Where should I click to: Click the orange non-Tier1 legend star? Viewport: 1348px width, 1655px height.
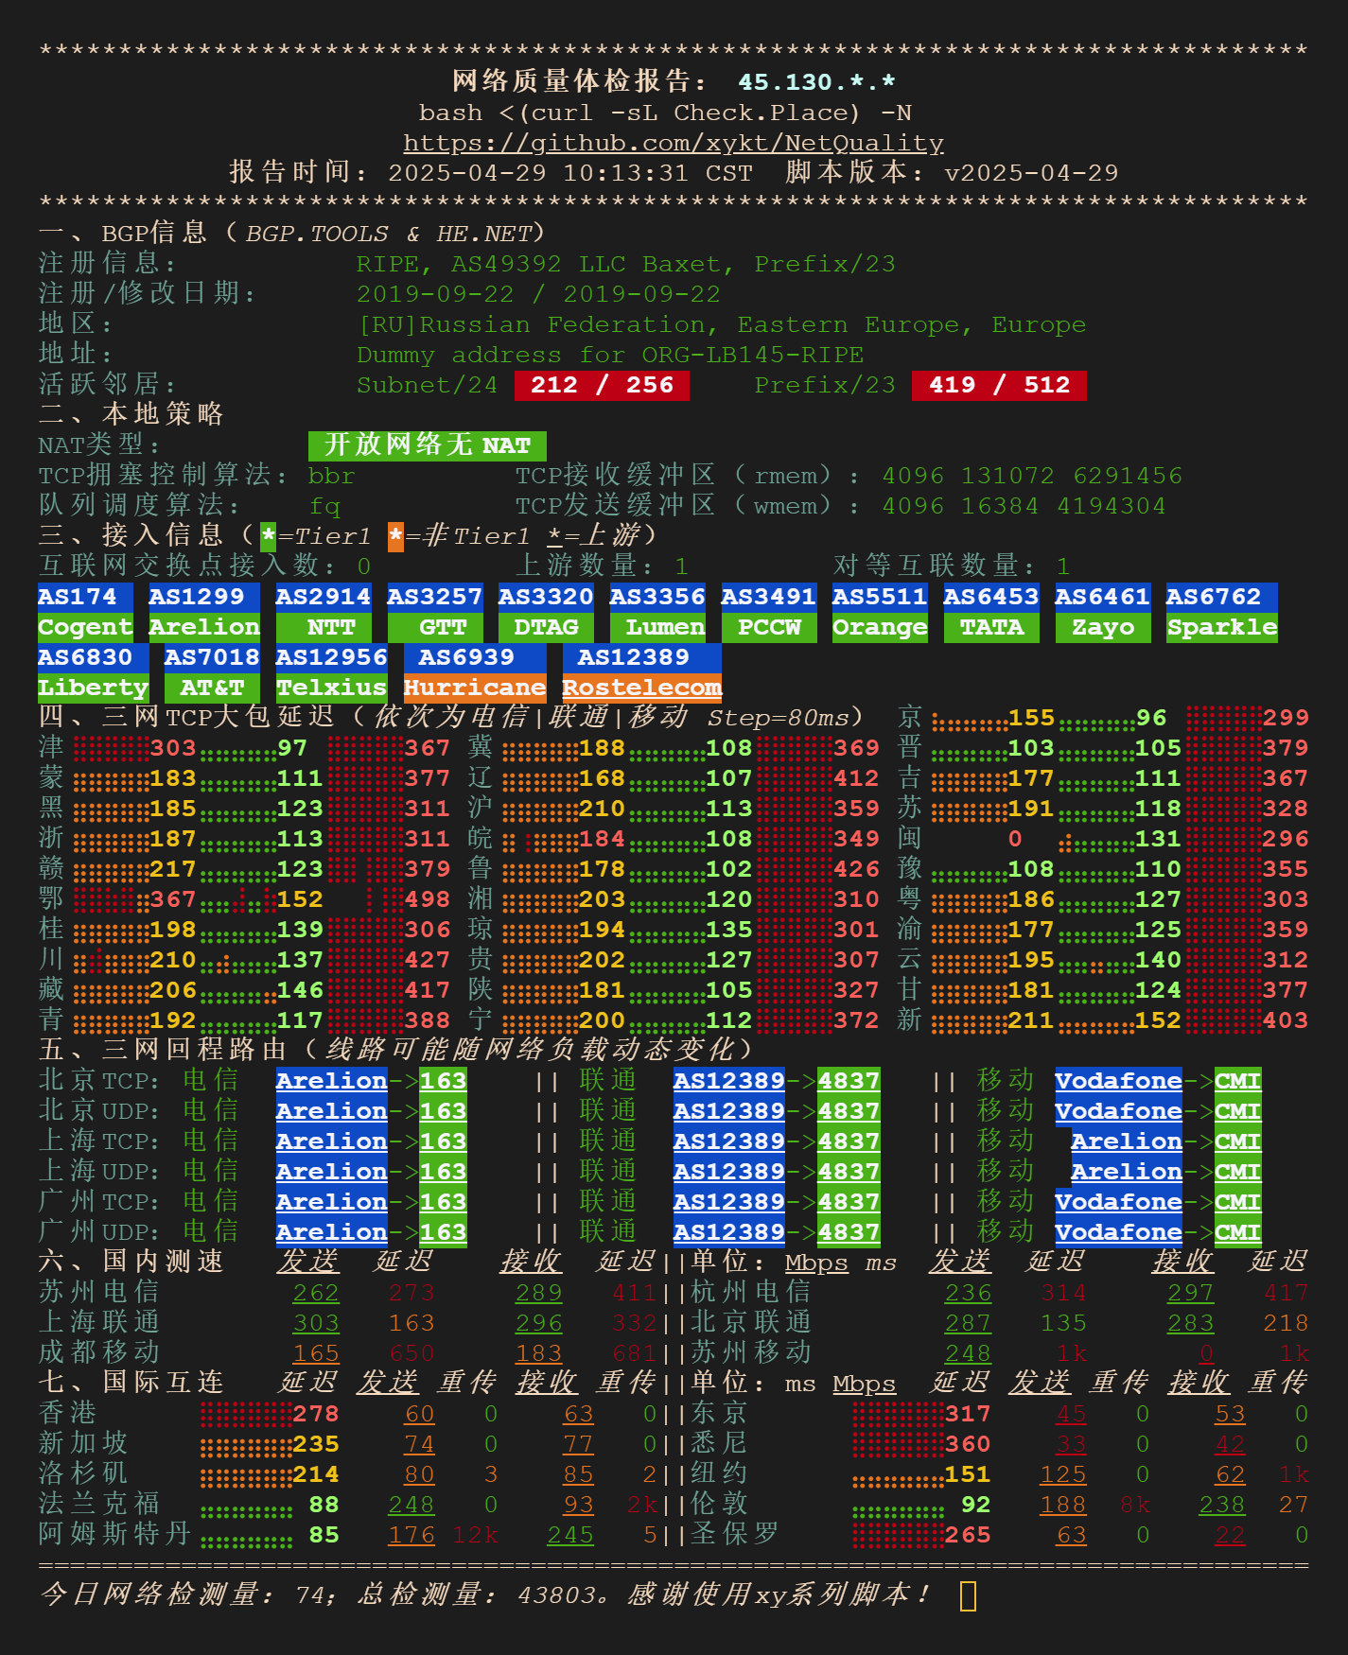click(x=395, y=536)
